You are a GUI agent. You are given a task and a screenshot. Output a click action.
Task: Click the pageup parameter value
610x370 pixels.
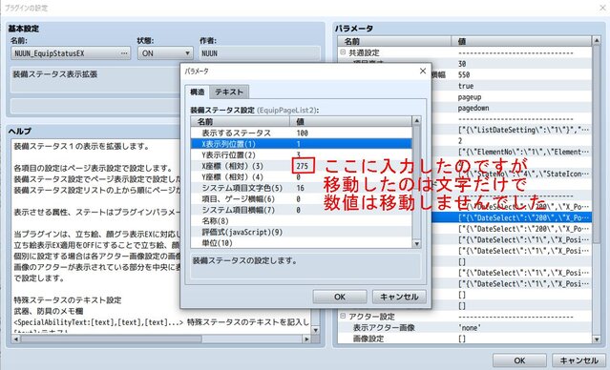pos(470,96)
